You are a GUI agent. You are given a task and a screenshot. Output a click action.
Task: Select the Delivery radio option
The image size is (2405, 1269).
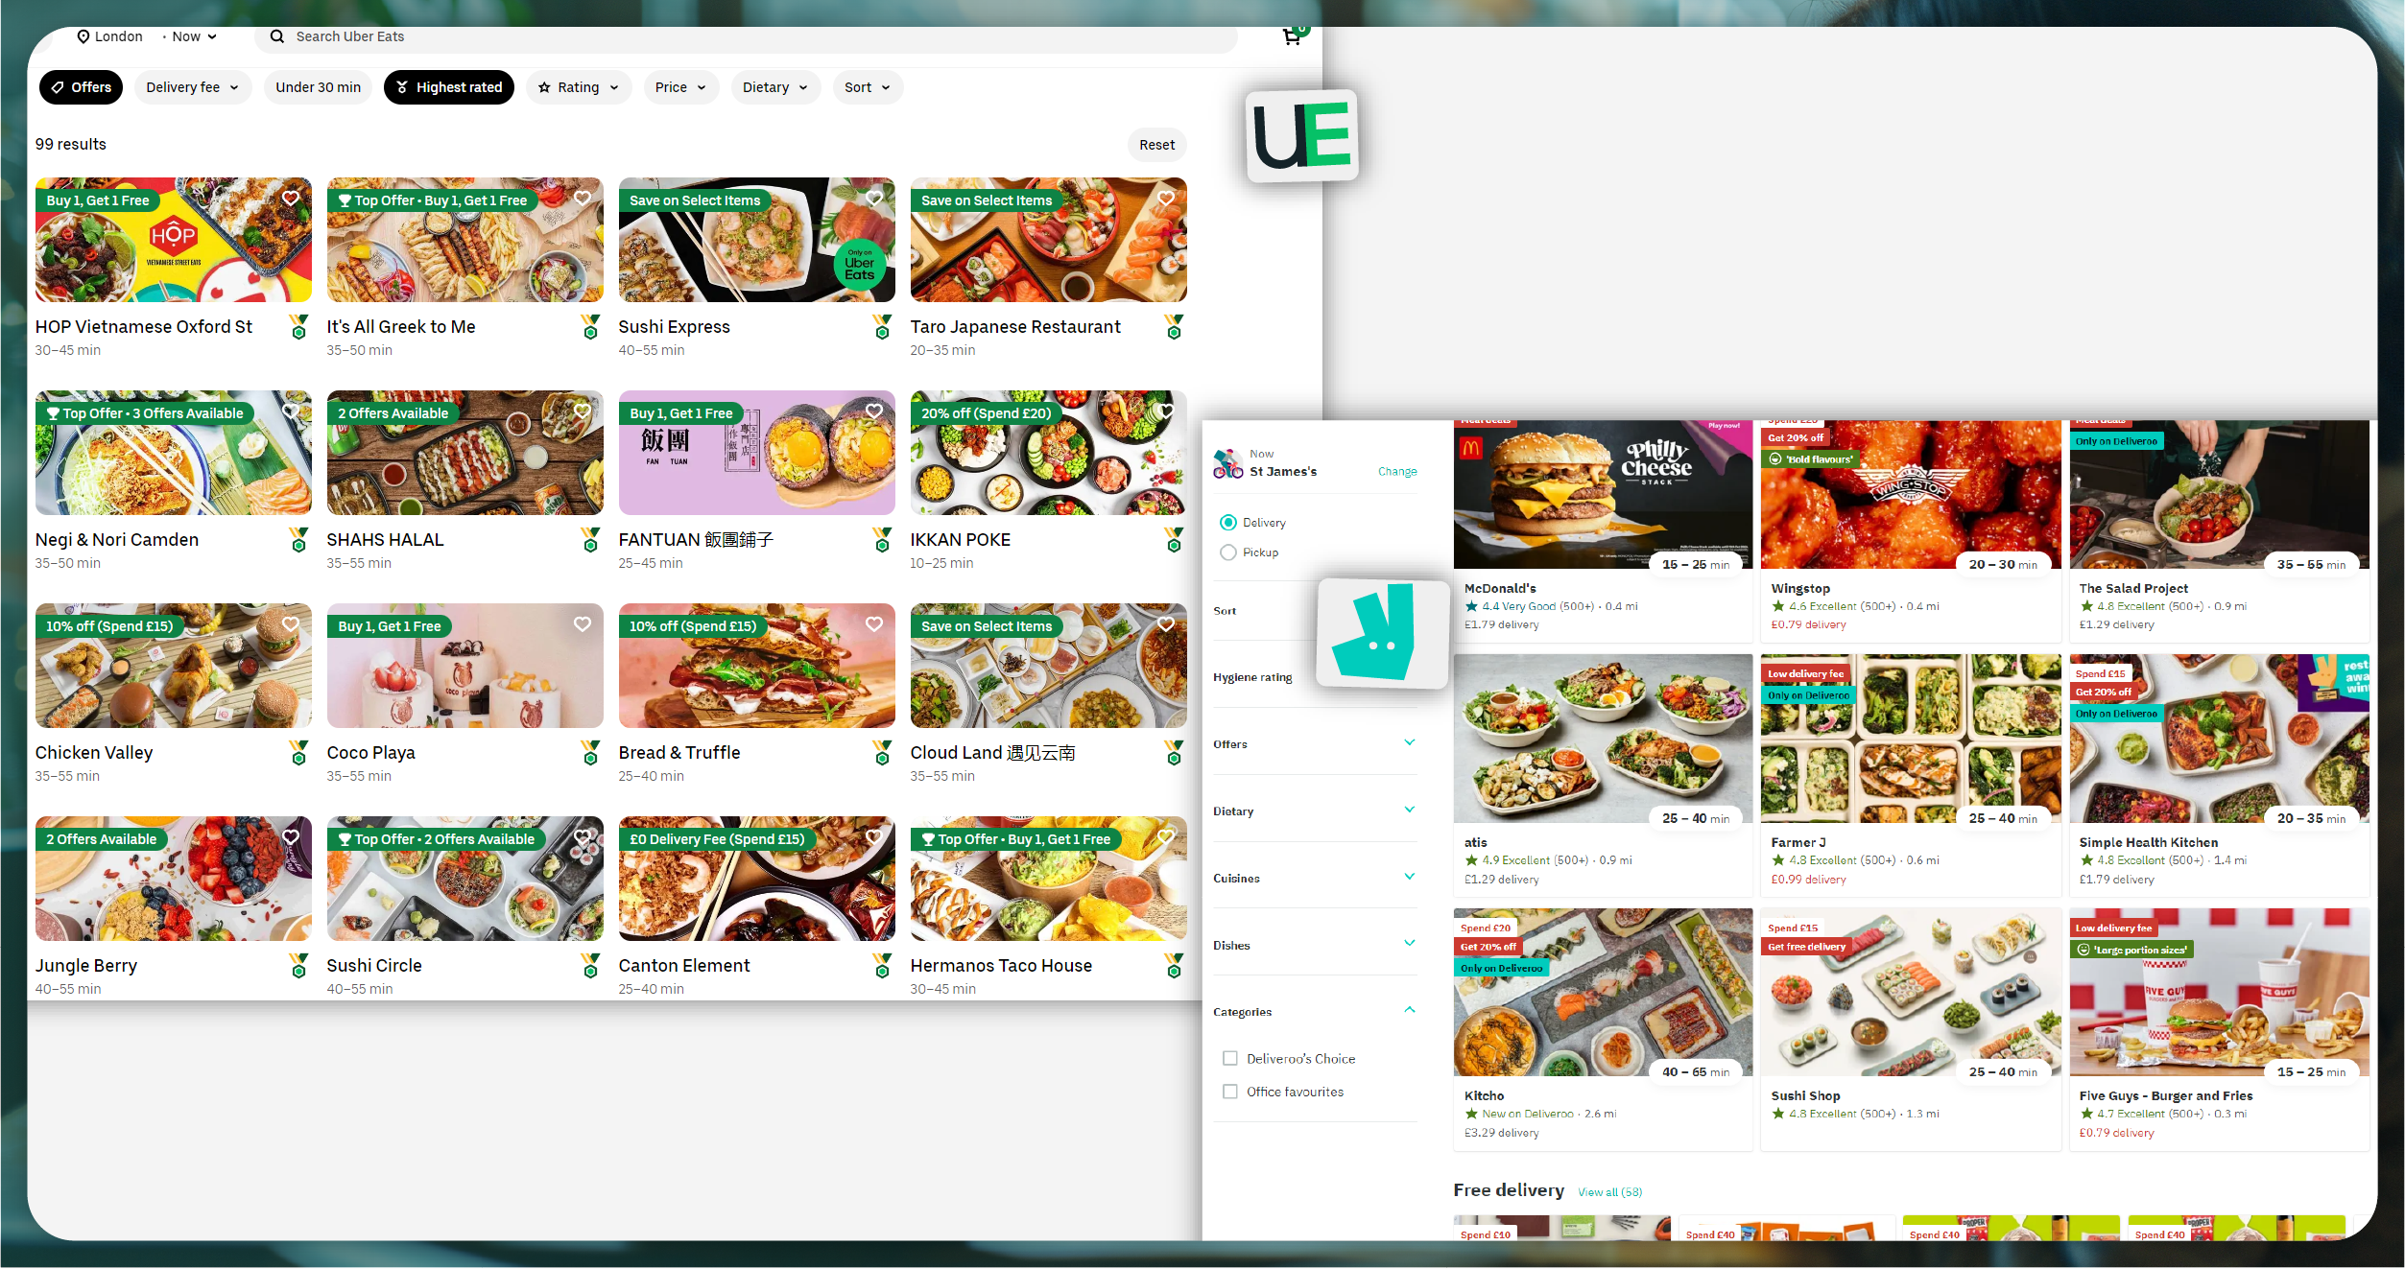[x=1228, y=523]
